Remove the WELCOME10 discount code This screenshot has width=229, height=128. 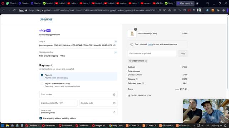pyautogui.click(x=146, y=61)
